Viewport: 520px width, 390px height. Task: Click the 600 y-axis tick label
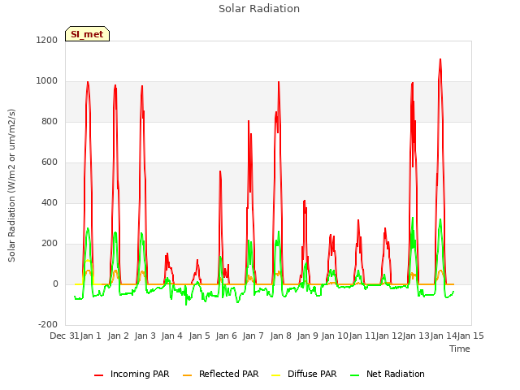pyautogui.click(x=50, y=162)
